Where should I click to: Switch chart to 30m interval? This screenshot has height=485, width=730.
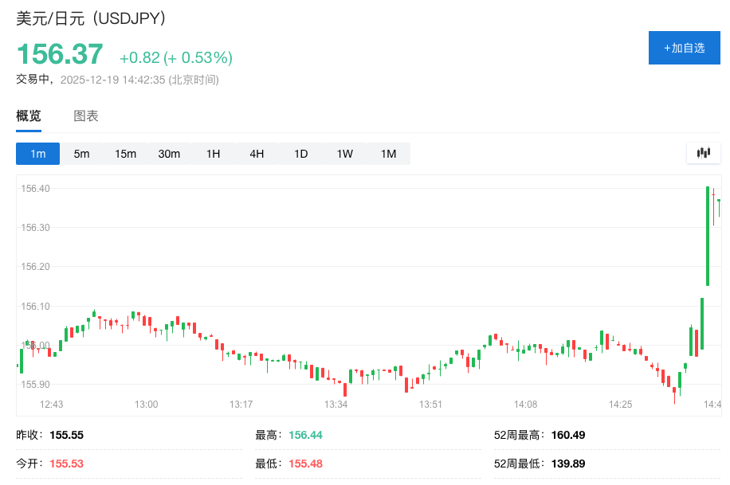click(169, 154)
